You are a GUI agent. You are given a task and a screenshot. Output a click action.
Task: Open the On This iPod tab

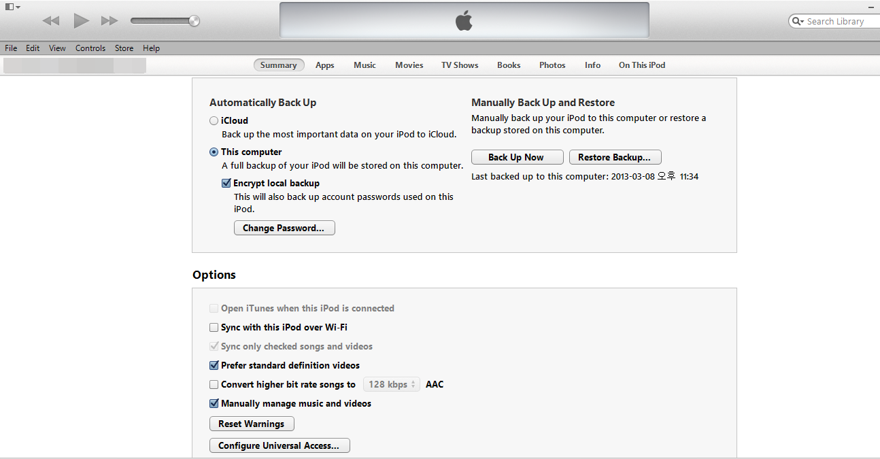(x=641, y=65)
